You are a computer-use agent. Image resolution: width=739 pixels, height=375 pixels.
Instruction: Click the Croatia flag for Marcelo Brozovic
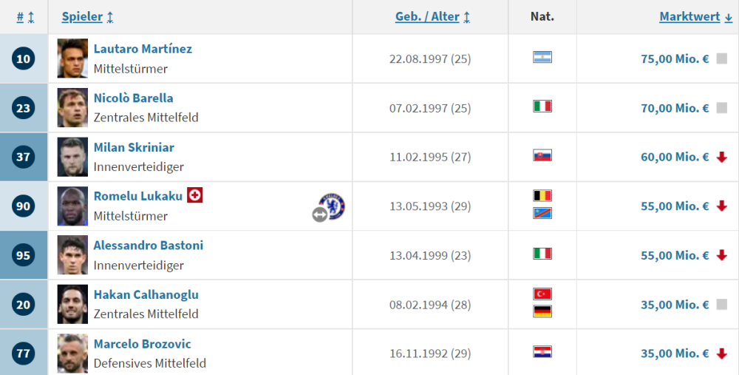tap(542, 352)
